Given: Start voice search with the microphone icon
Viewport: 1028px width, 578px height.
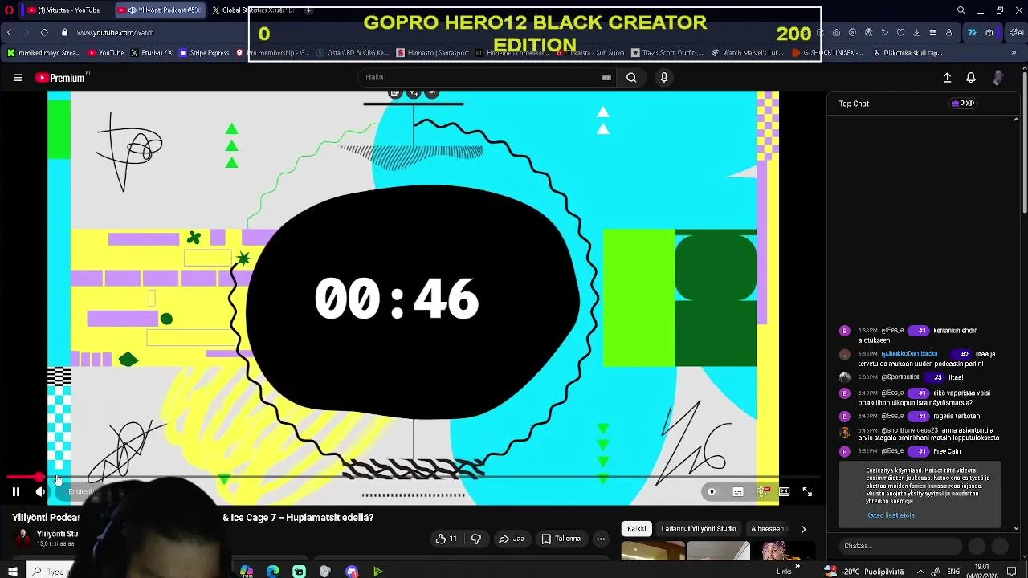Looking at the screenshot, I should (663, 78).
